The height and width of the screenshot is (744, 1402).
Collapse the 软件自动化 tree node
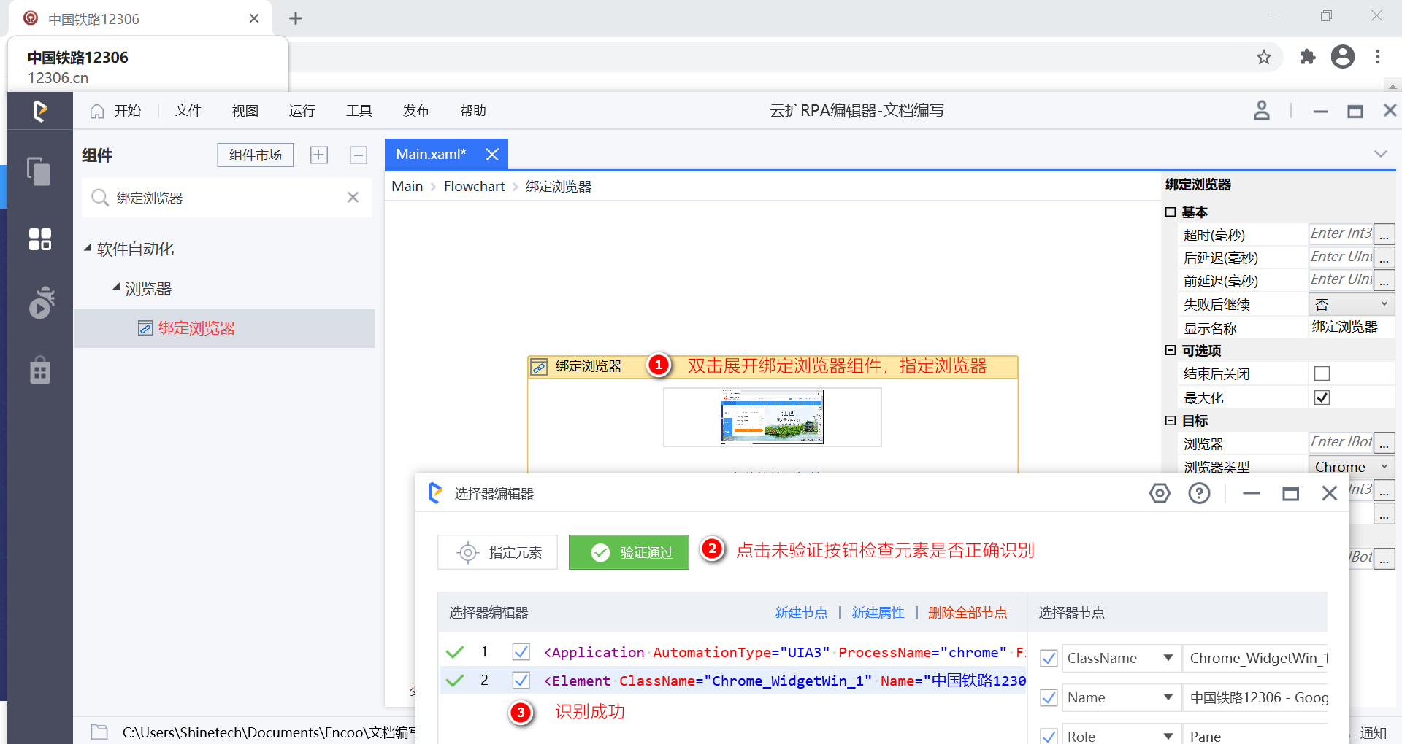tap(88, 249)
